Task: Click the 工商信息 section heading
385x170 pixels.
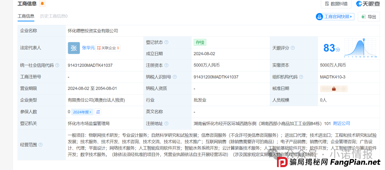Action: pyautogui.click(x=27, y=4)
